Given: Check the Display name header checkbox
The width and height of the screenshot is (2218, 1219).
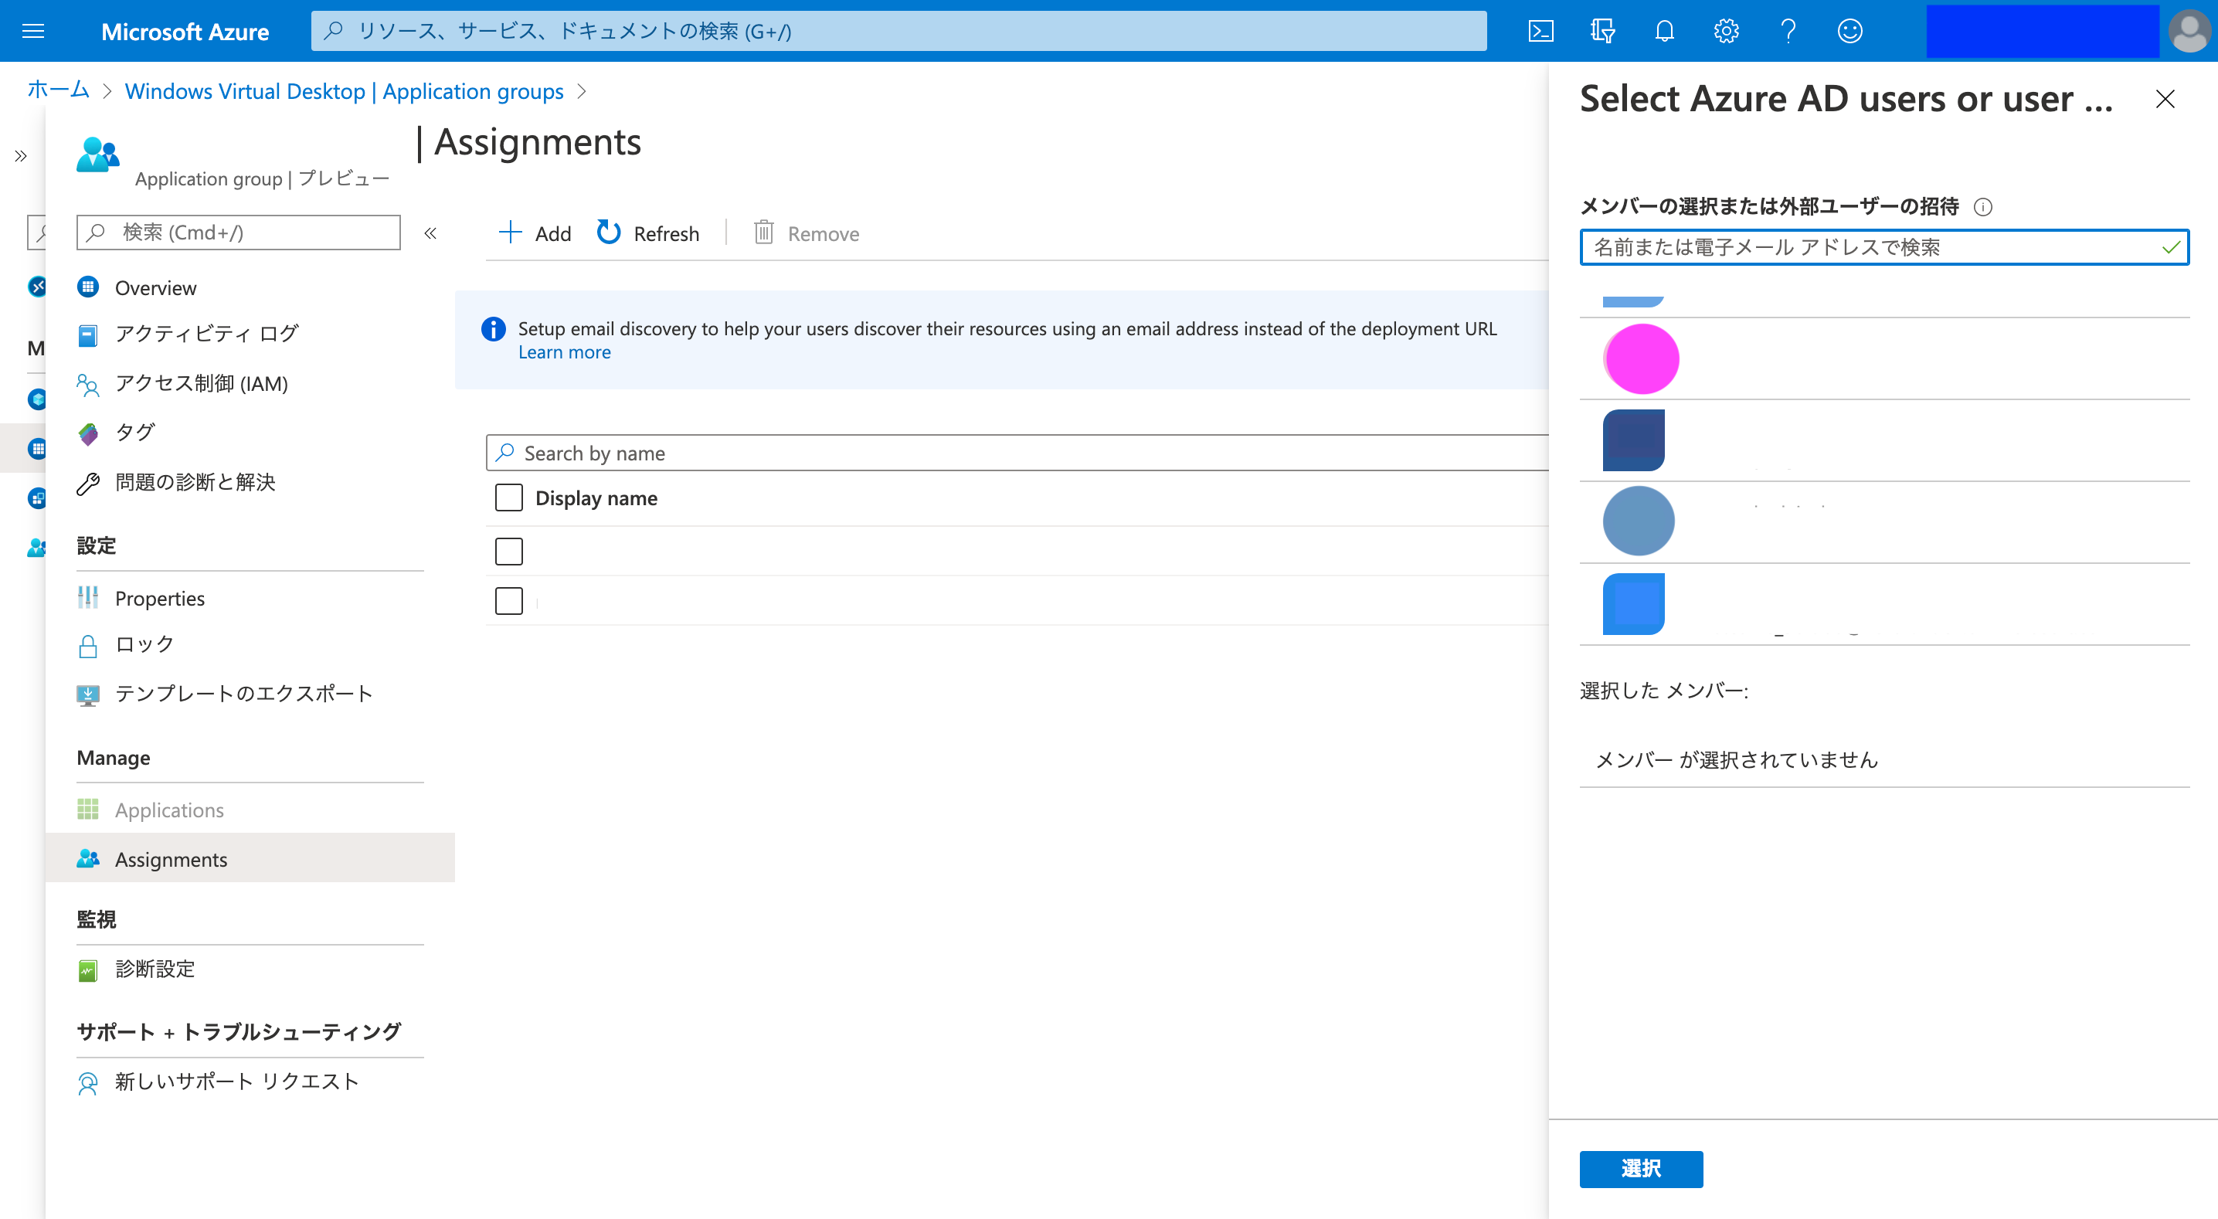Looking at the screenshot, I should click(x=509, y=497).
